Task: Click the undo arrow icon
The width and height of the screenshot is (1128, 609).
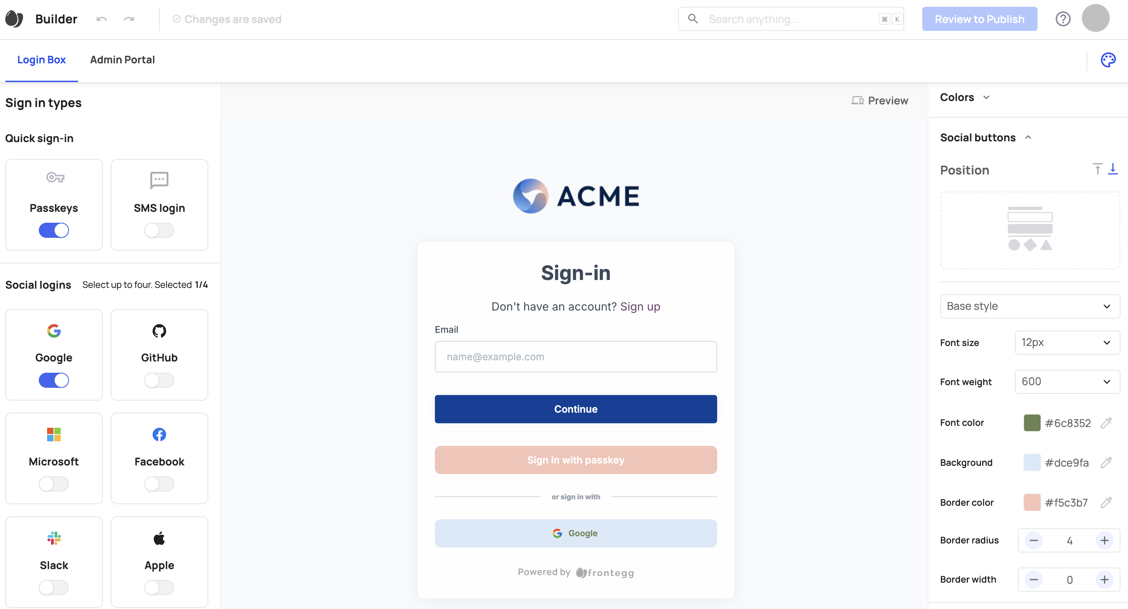Action: 103,19
